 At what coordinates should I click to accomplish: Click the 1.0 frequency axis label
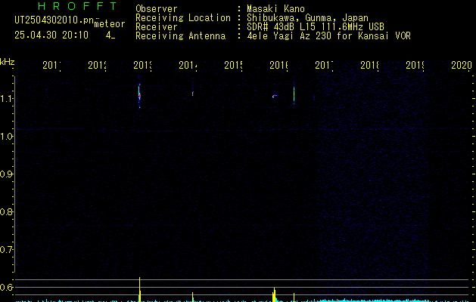pos(6,137)
